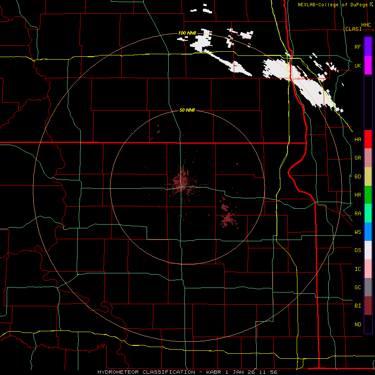This screenshot has width=375, height=375.
Task: Click the '50 NMI' range ring label
Action: [x=187, y=110]
